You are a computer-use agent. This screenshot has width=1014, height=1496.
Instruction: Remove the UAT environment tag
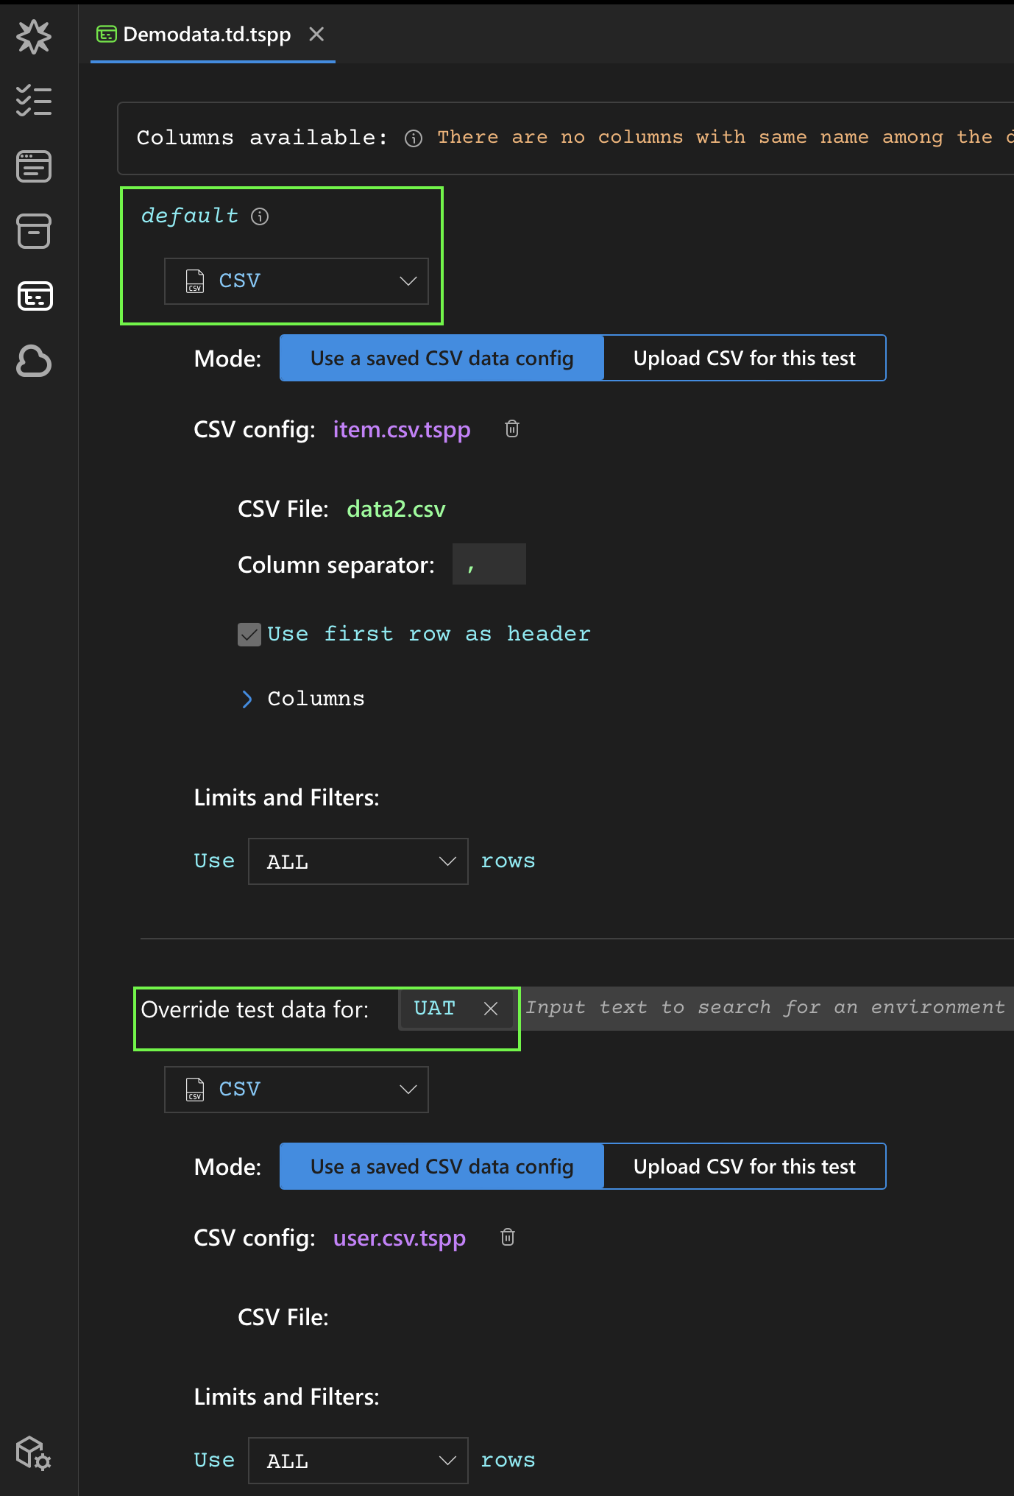pyautogui.click(x=491, y=1009)
